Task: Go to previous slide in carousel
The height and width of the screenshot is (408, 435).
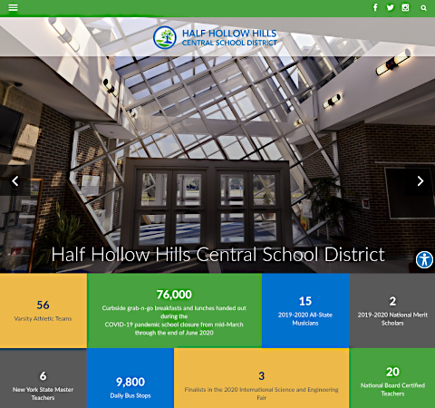Action: (x=15, y=180)
